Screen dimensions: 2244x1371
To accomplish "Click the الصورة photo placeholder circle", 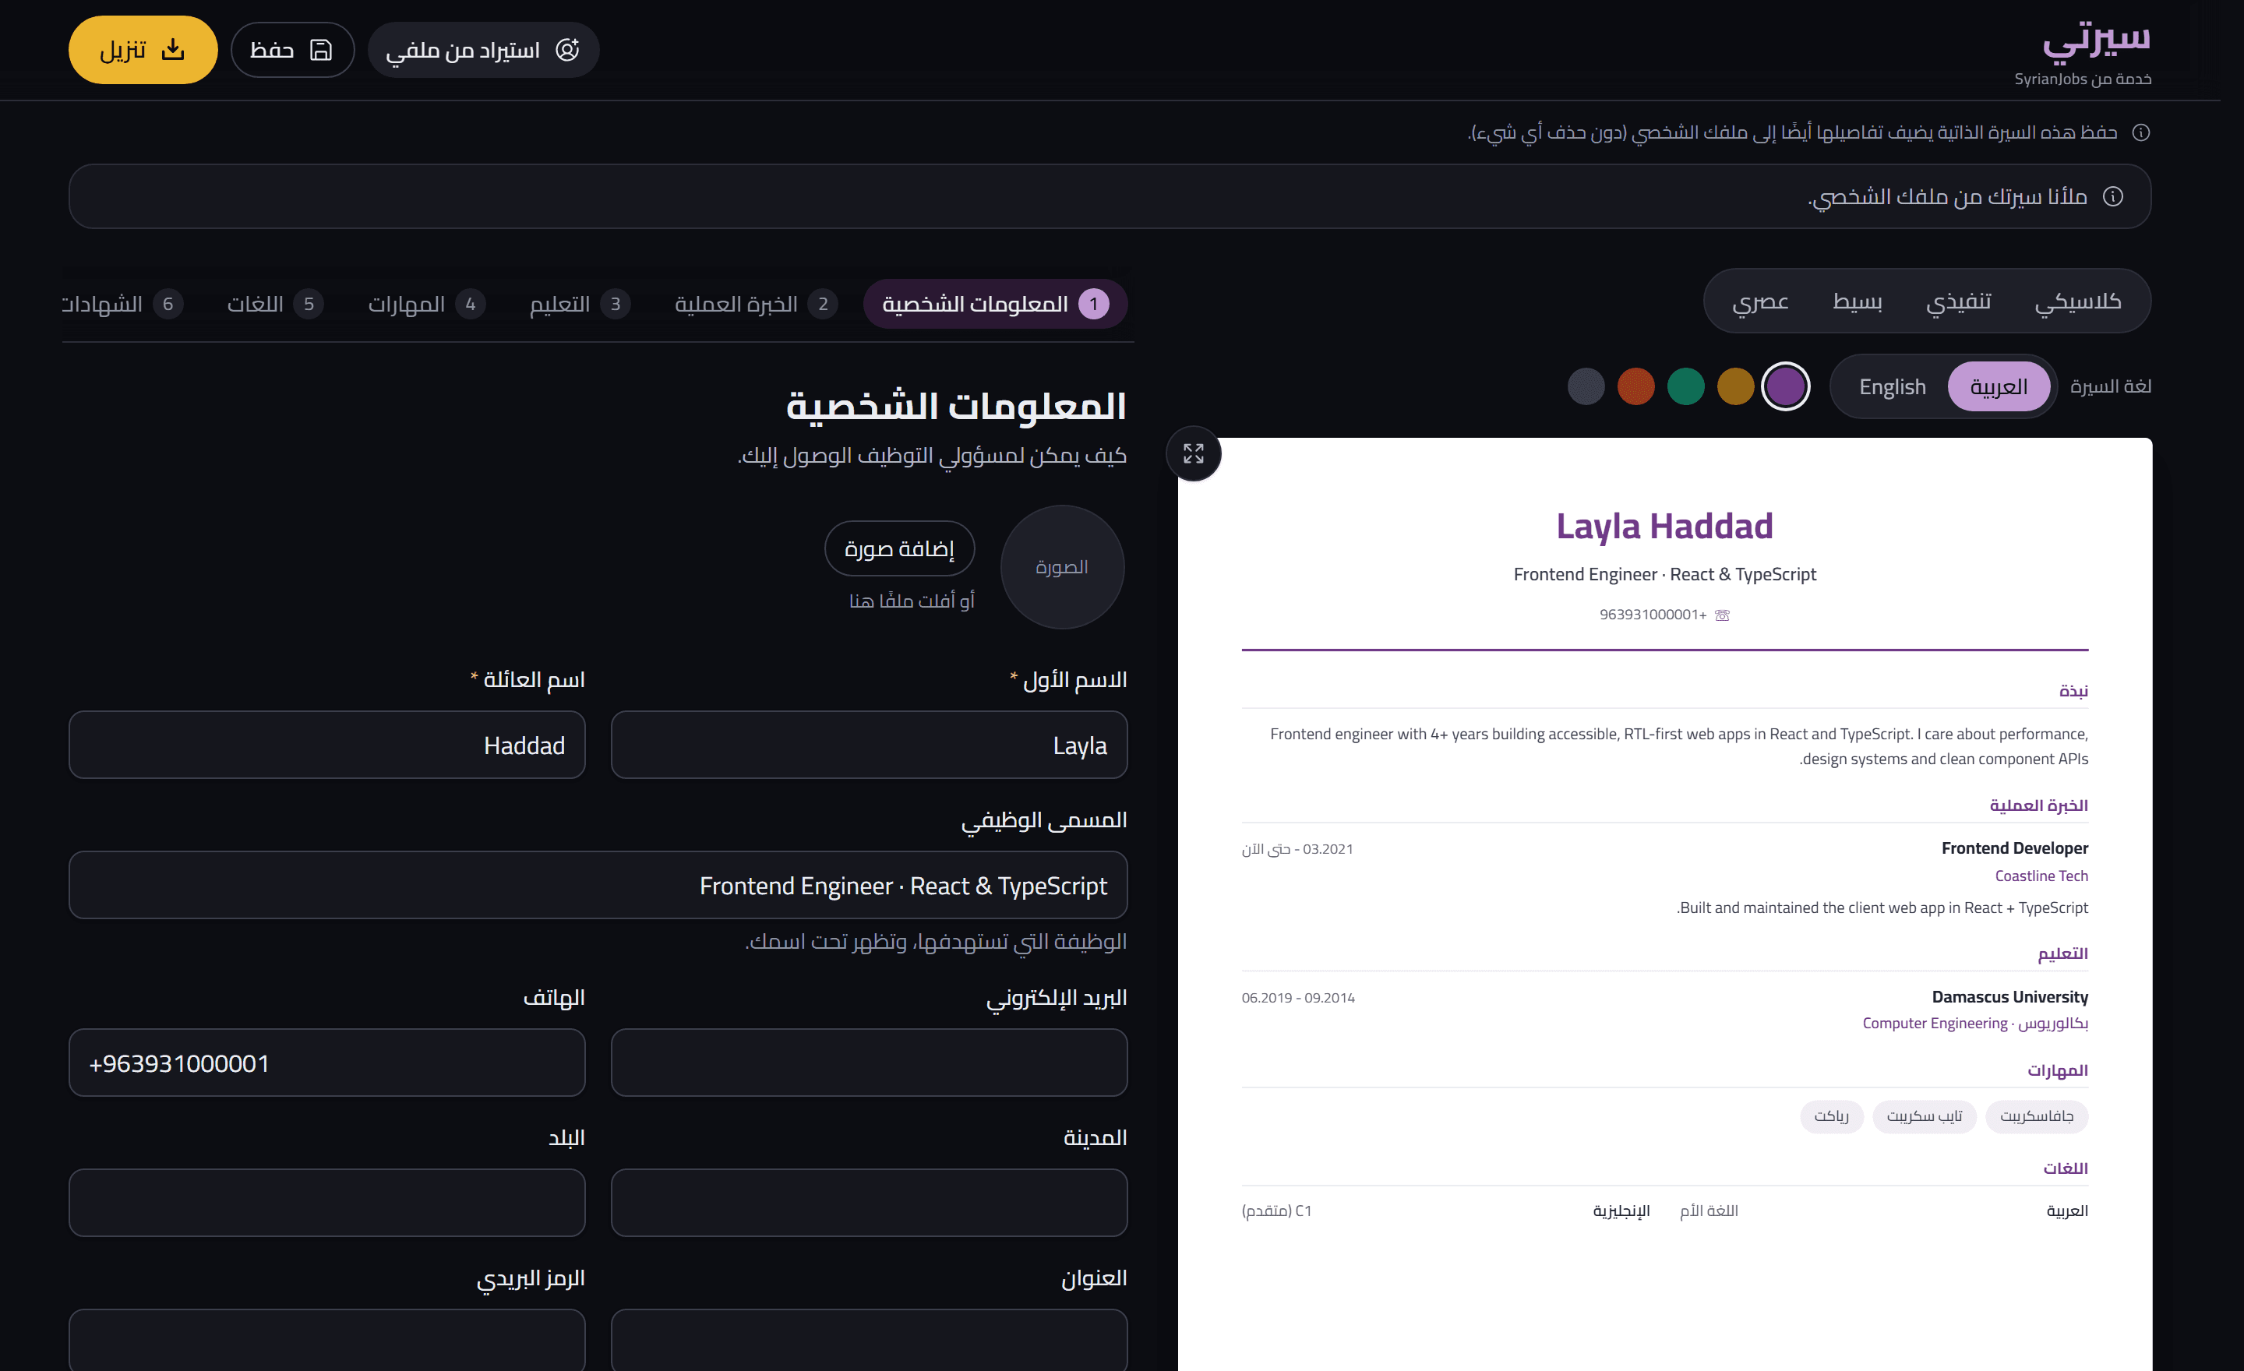I will coord(1062,567).
